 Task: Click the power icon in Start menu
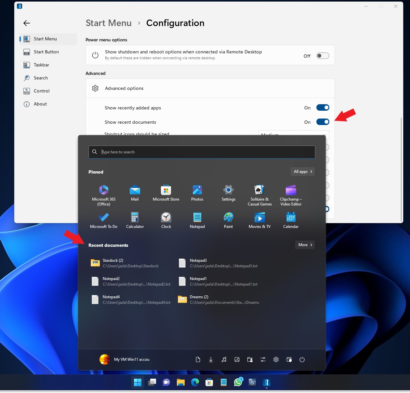point(302,359)
